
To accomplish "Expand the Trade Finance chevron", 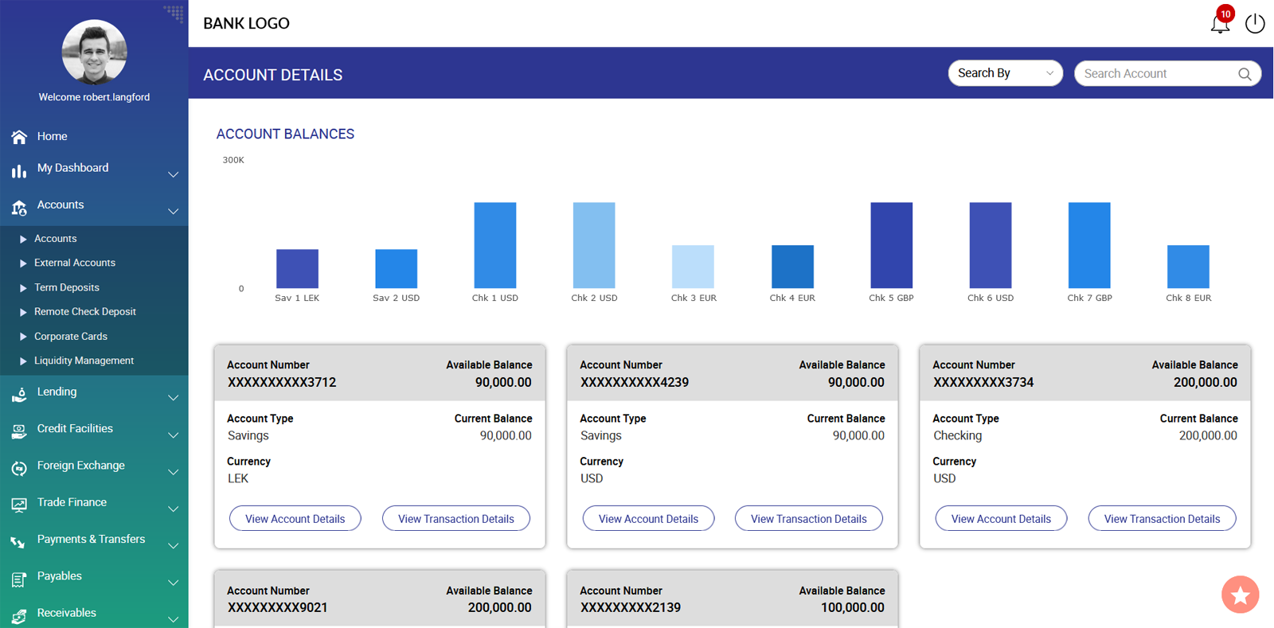I will (173, 509).
